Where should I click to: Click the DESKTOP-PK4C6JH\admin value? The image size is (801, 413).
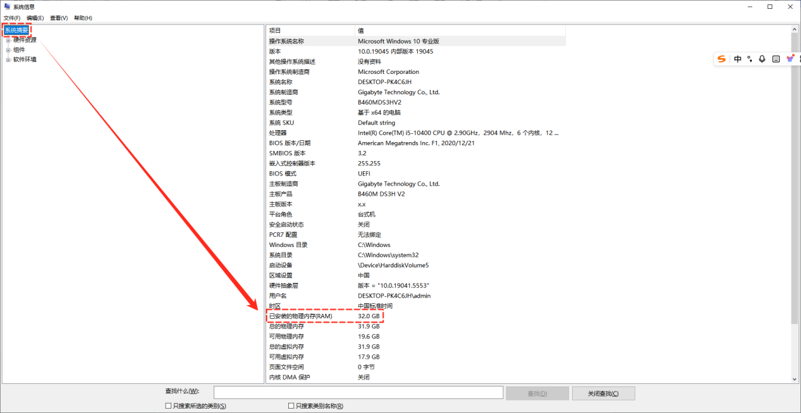394,296
